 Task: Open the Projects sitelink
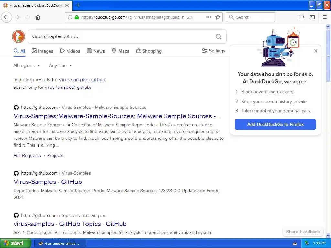pyautogui.click(x=55, y=155)
